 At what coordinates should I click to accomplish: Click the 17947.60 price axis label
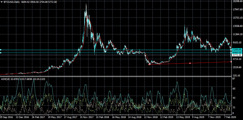tap(237, 10)
